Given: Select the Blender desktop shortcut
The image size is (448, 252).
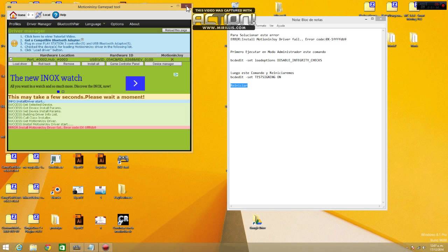Looking at the screenshot, I should (56, 192).
